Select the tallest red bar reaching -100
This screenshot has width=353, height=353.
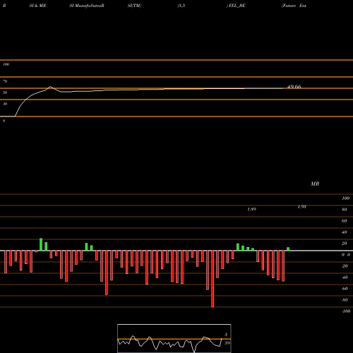click(213, 279)
